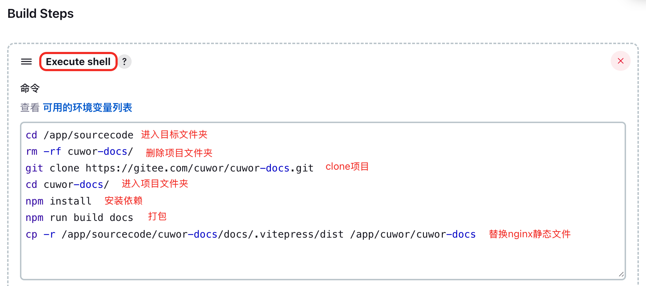Click the npm run build docs line
Screen dimensions: 646x286
80,217
